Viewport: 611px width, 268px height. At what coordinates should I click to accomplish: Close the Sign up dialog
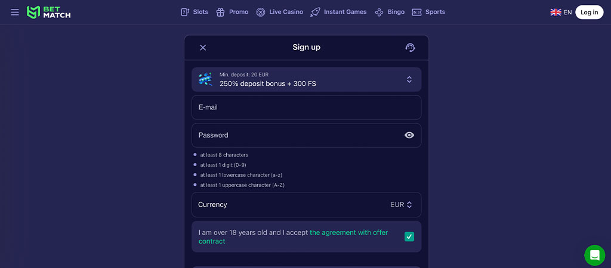(203, 48)
